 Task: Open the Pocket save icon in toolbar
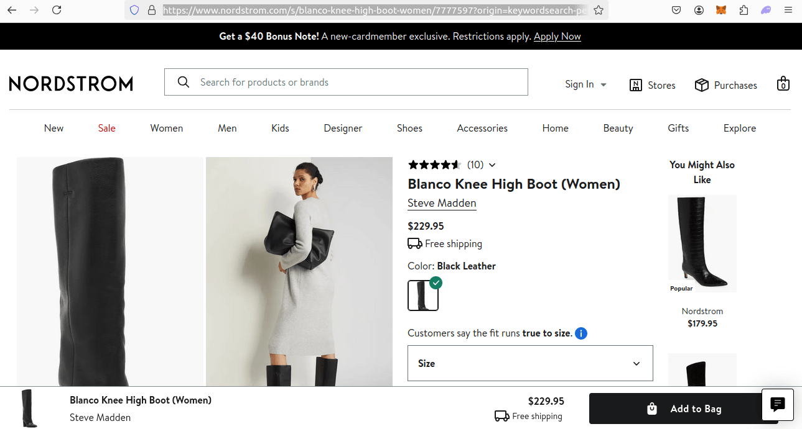tap(676, 10)
